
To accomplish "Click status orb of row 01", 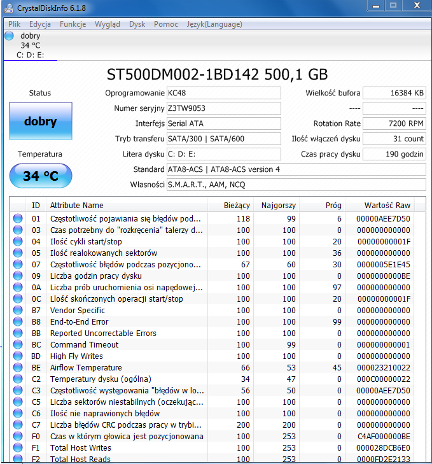I will pos(18,218).
